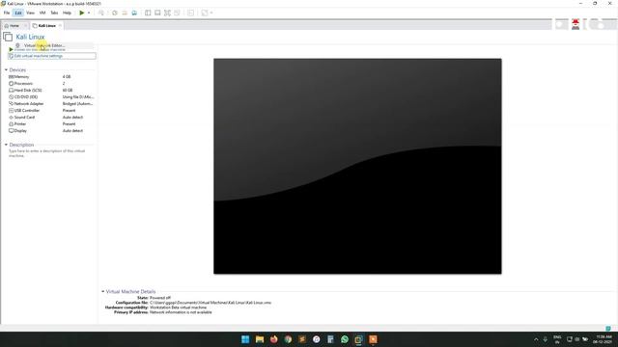Click the configuration file path text
Image resolution: width=618 pixels, height=347 pixels.
211,303
